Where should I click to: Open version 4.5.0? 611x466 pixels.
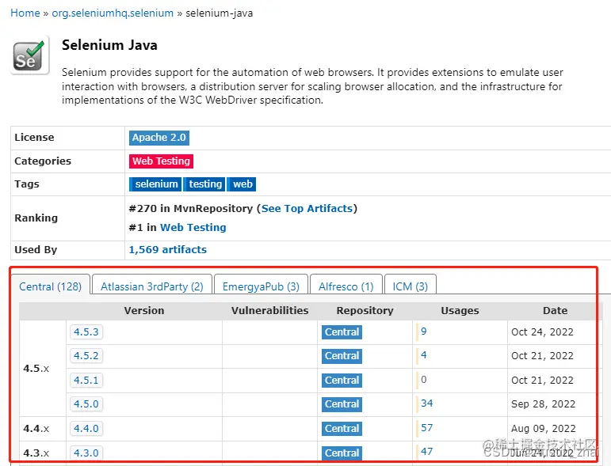(86, 404)
